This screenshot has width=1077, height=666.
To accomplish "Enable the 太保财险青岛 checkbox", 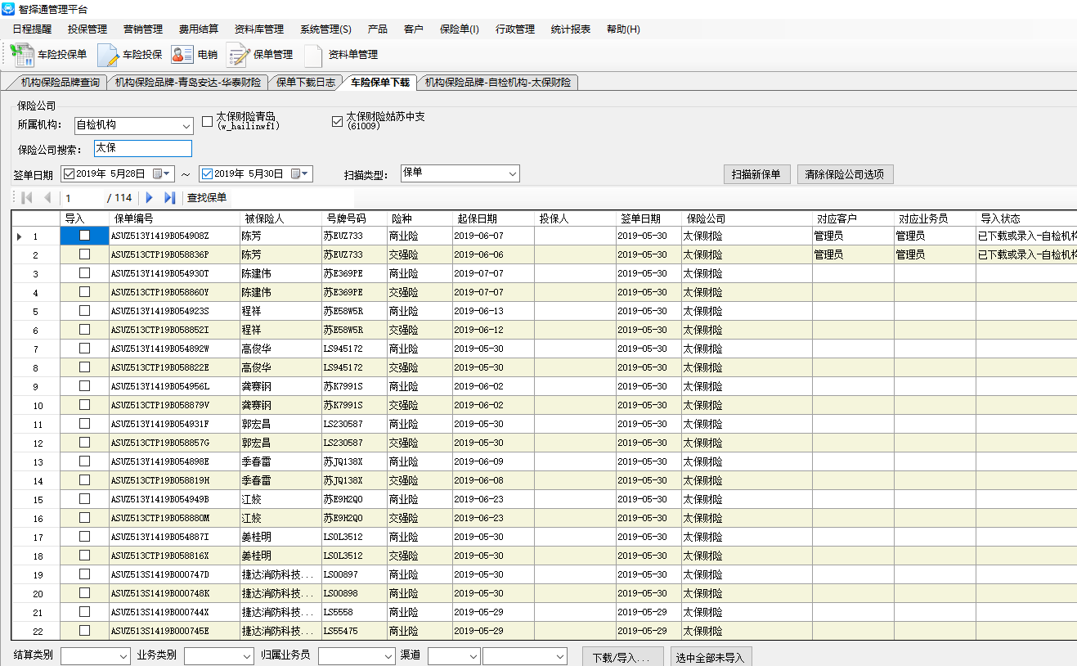I will [208, 122].
